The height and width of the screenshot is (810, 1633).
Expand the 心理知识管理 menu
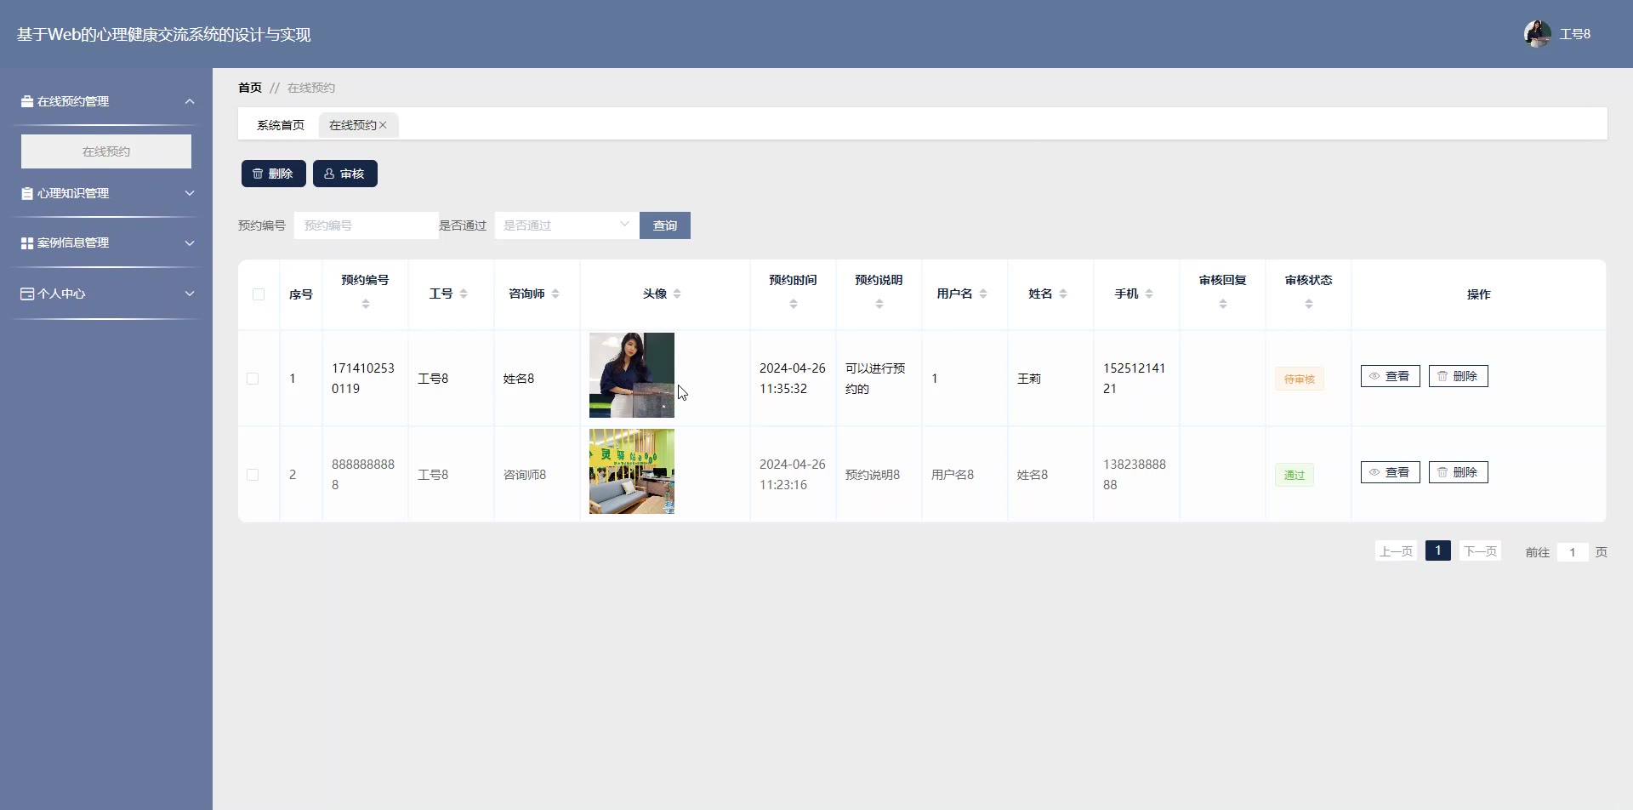pyautogui.click(x=190, y=193)
